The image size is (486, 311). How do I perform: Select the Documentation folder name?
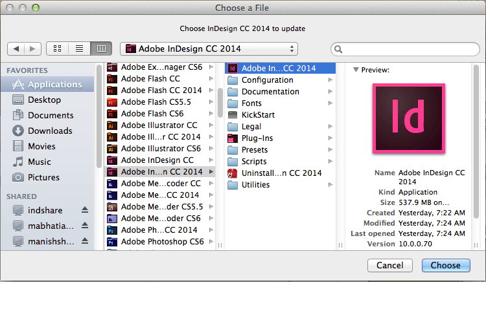tap(270, 92)
